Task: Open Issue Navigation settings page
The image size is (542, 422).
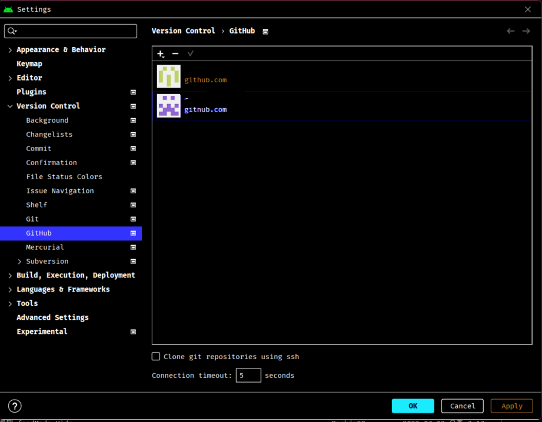Action: click(x=60, y=191)
